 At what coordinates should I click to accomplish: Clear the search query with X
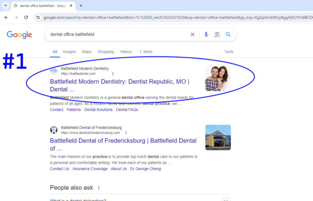pyautogui.click(x=192, y=35)
